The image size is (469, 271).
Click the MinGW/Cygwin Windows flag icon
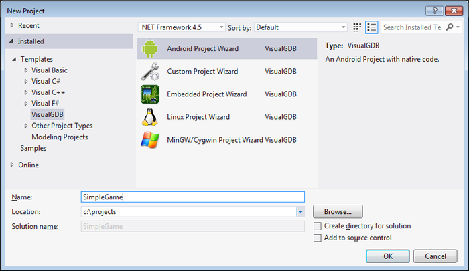tap(150, 140)
